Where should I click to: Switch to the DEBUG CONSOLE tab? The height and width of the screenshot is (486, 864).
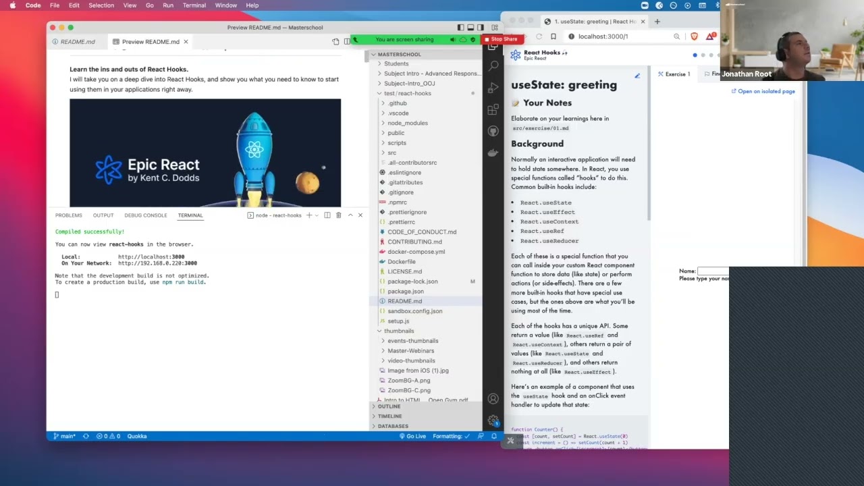[146, 215]
